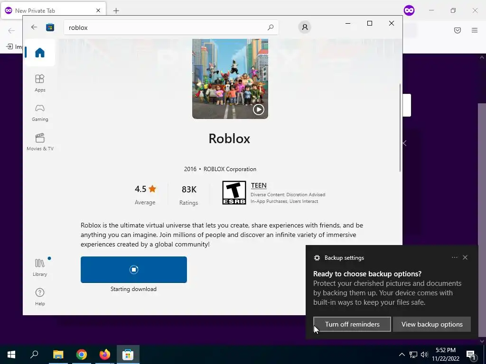
Task: Click the volume speaker tray icon
Action: 424,355
